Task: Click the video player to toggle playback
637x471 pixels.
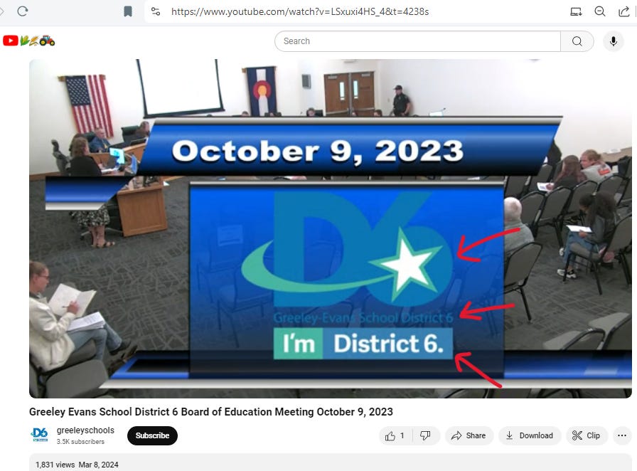Action: pyautogui.click(x=331, y=228)
